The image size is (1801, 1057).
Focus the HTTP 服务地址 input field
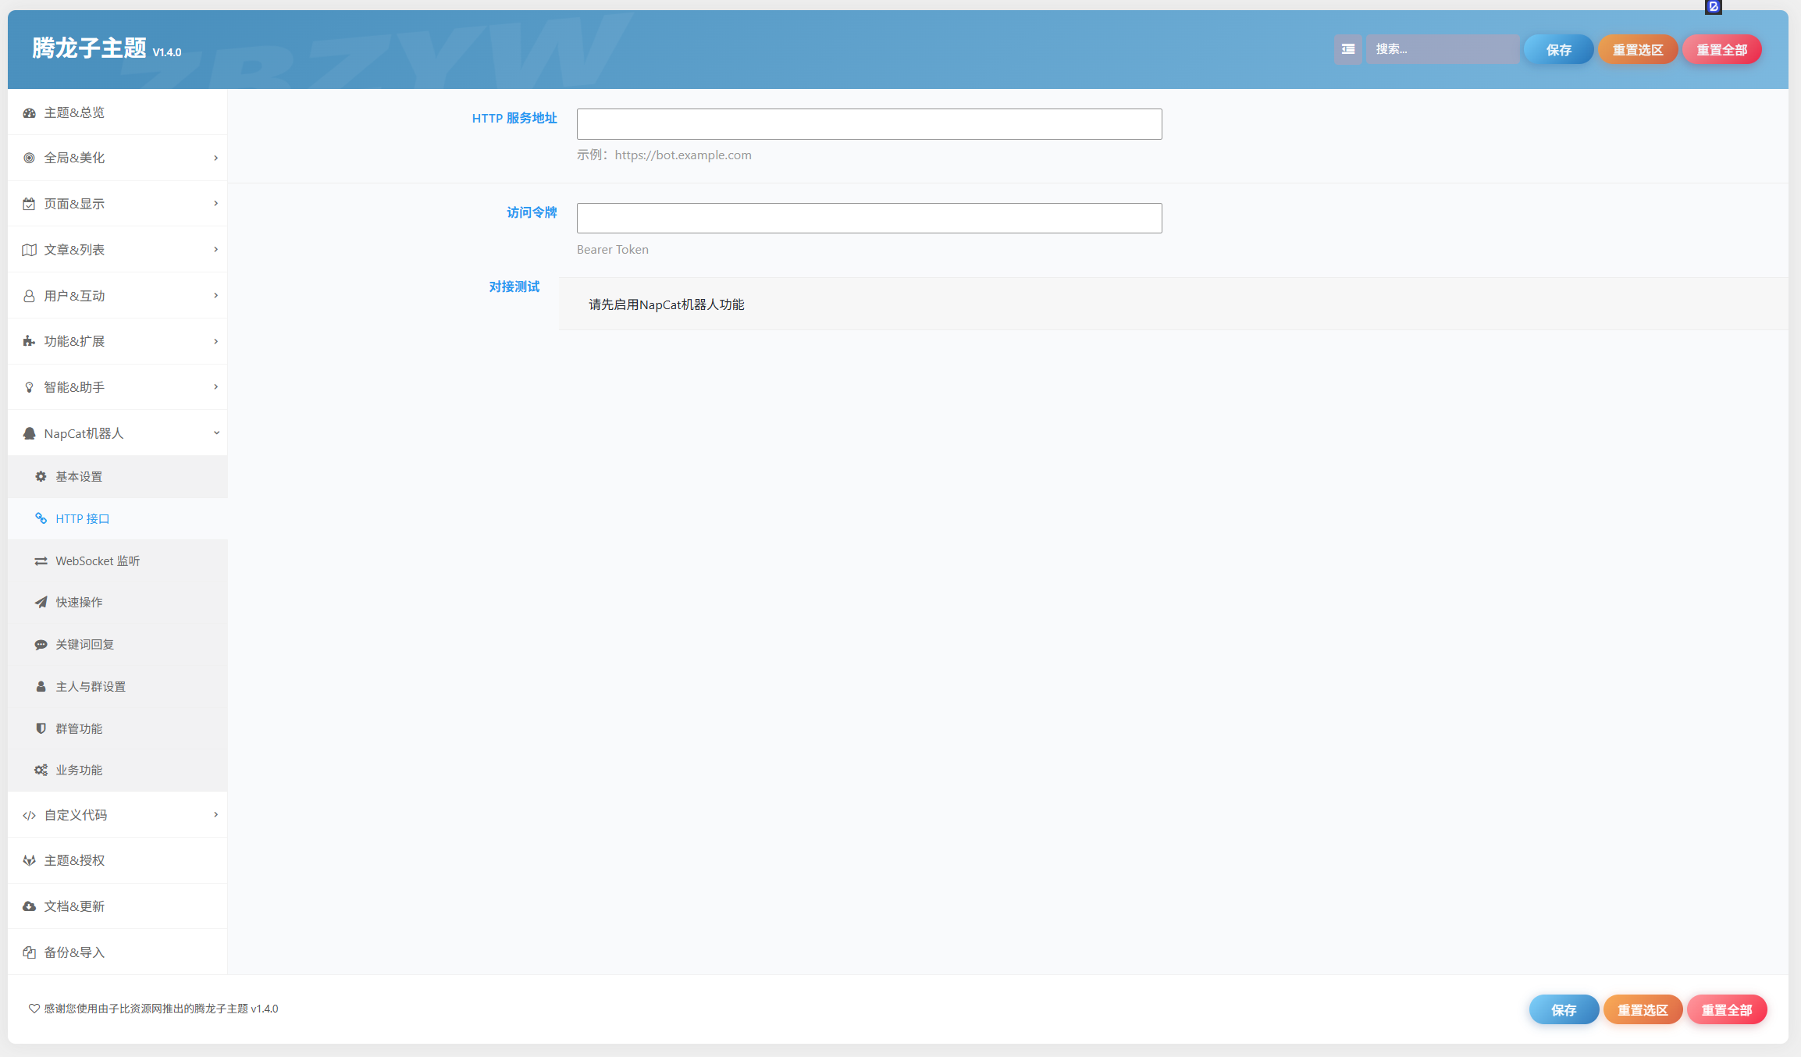click(869, 124)
